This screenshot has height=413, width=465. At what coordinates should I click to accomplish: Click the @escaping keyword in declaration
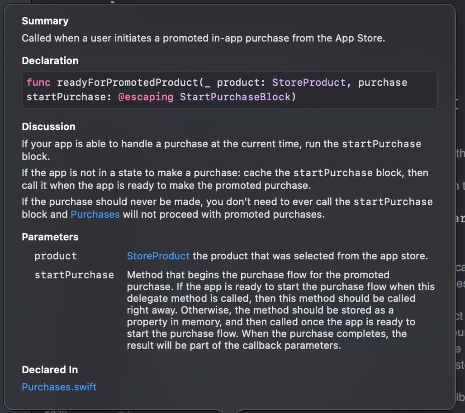point(146,97)
